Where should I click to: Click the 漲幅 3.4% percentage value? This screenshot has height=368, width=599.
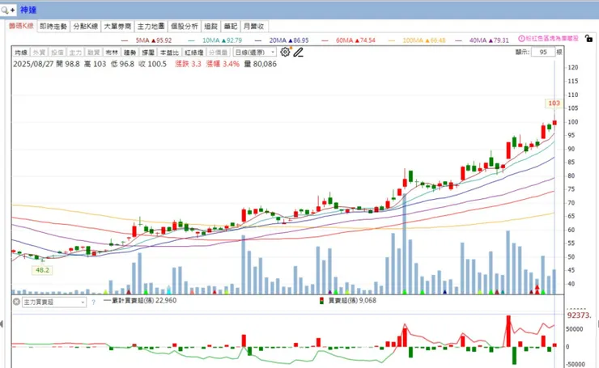(x=223, y=64)
